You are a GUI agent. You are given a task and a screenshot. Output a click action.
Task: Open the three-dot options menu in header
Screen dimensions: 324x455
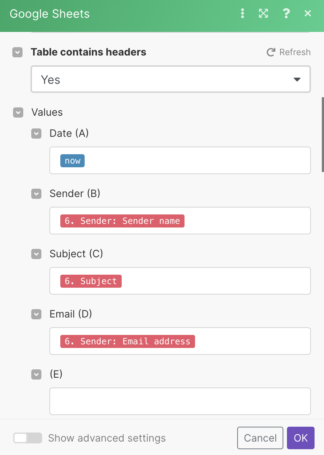coord(243,14)
